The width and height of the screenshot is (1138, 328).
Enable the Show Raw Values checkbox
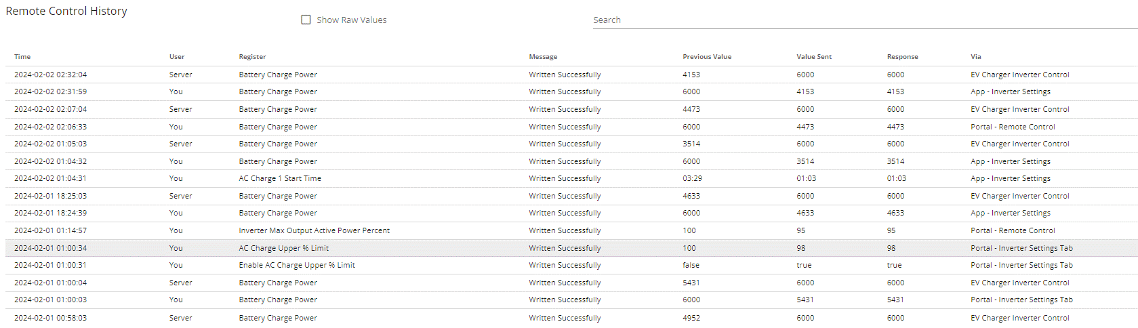coord(306,20)
